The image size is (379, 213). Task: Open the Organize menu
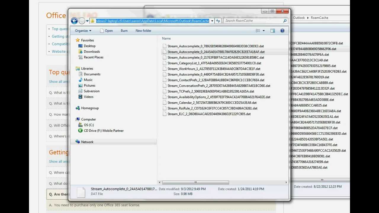[x=83, y=30]
